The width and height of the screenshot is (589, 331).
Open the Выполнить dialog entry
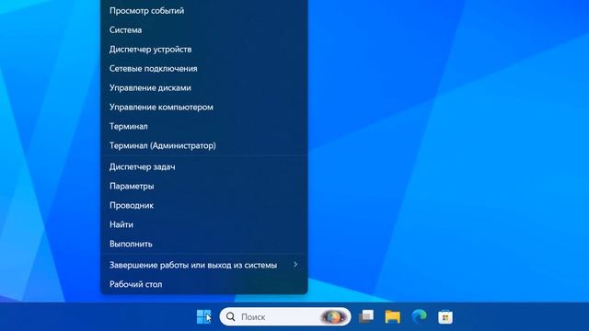pyautogui.click(x=204, y=244)
